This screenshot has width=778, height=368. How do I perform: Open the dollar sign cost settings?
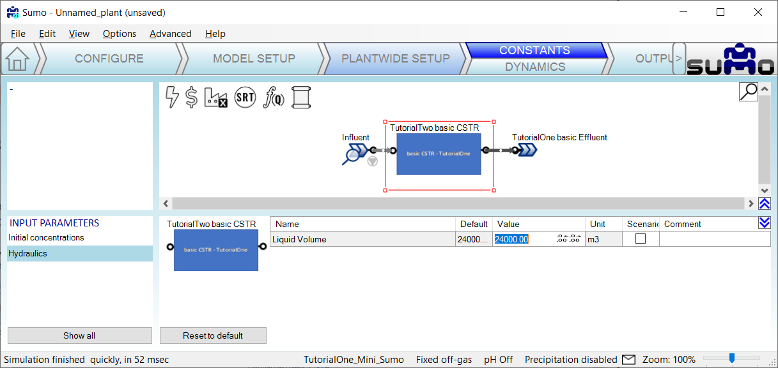point(191,97)
